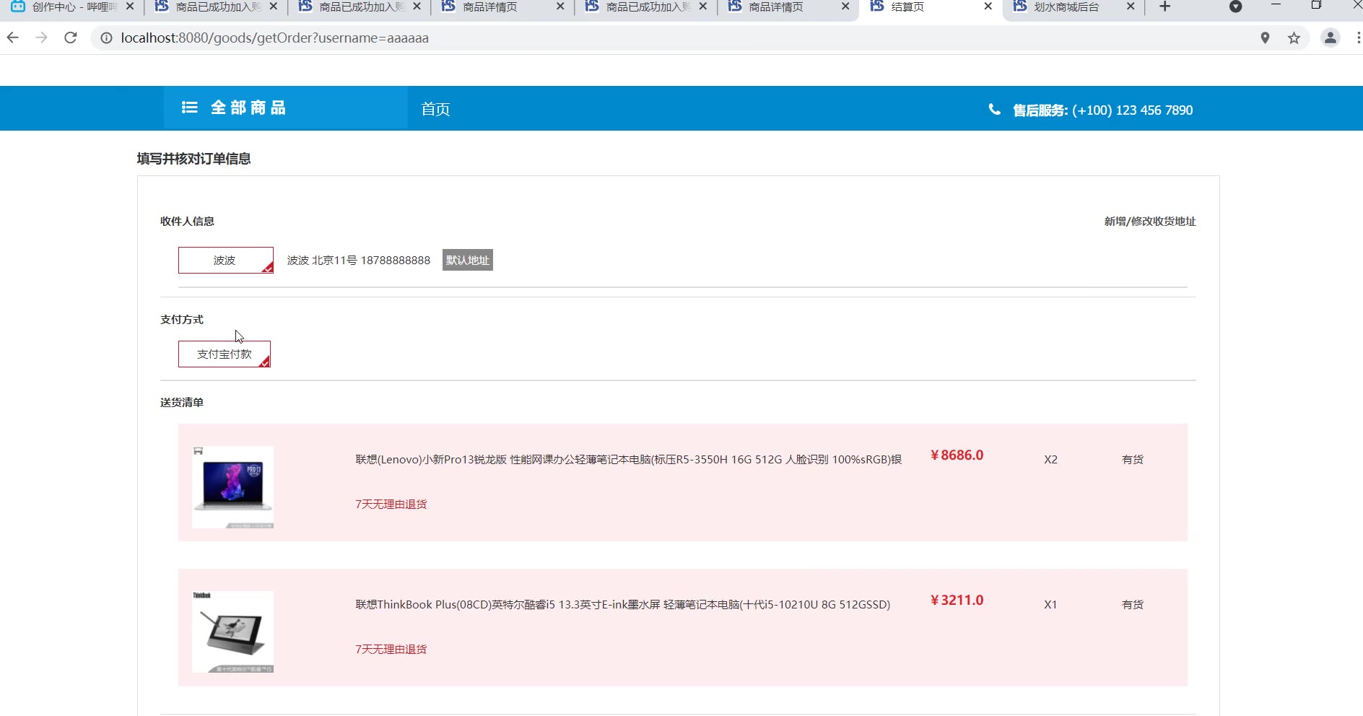The image size is (1363, 716).
Task: Click the 支付方式 section label
Action: 182,320
